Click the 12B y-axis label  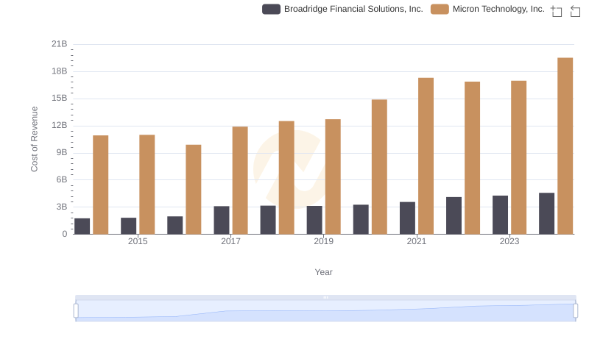pyautogui.click(x=60, y=125)
